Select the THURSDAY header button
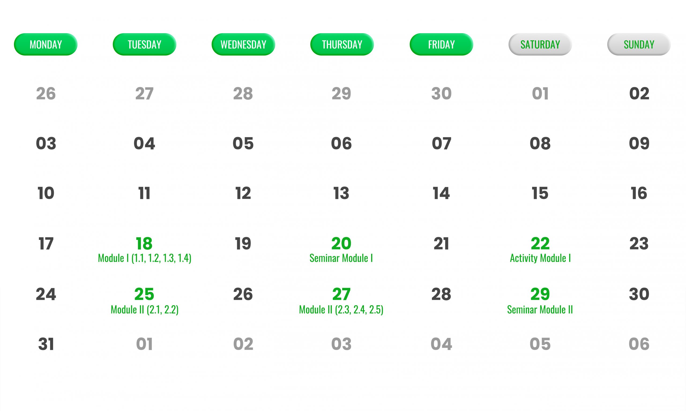686x411 pixels. [x=342, y=44]
